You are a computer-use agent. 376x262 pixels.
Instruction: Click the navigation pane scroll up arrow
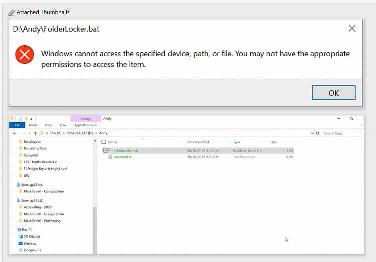[95, 141]
